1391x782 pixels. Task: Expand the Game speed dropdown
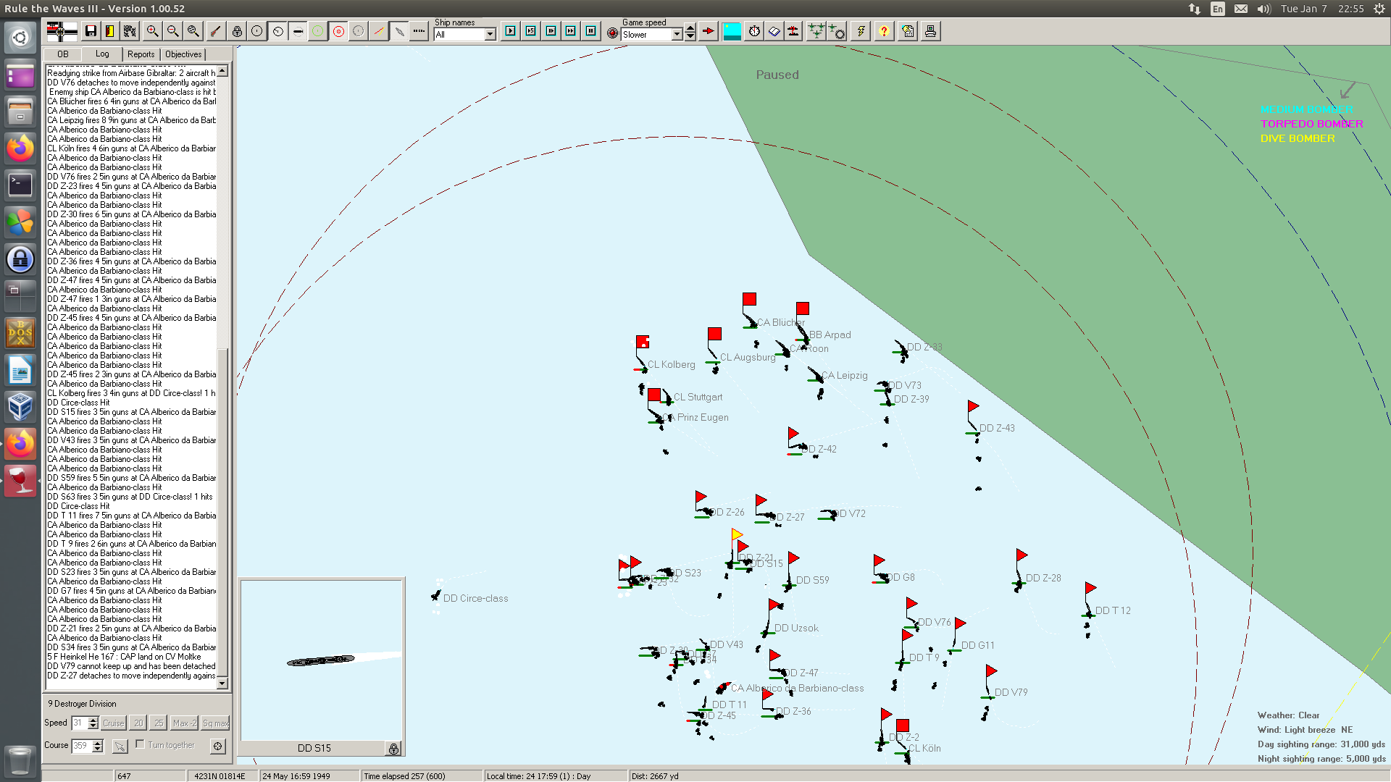[677, 35]
